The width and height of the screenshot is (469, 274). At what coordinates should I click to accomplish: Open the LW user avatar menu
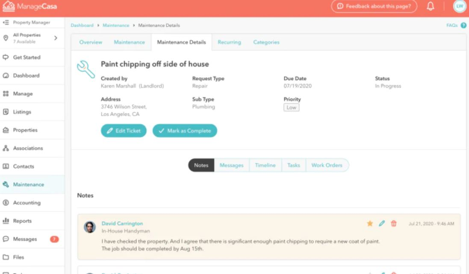coord(460,6)
